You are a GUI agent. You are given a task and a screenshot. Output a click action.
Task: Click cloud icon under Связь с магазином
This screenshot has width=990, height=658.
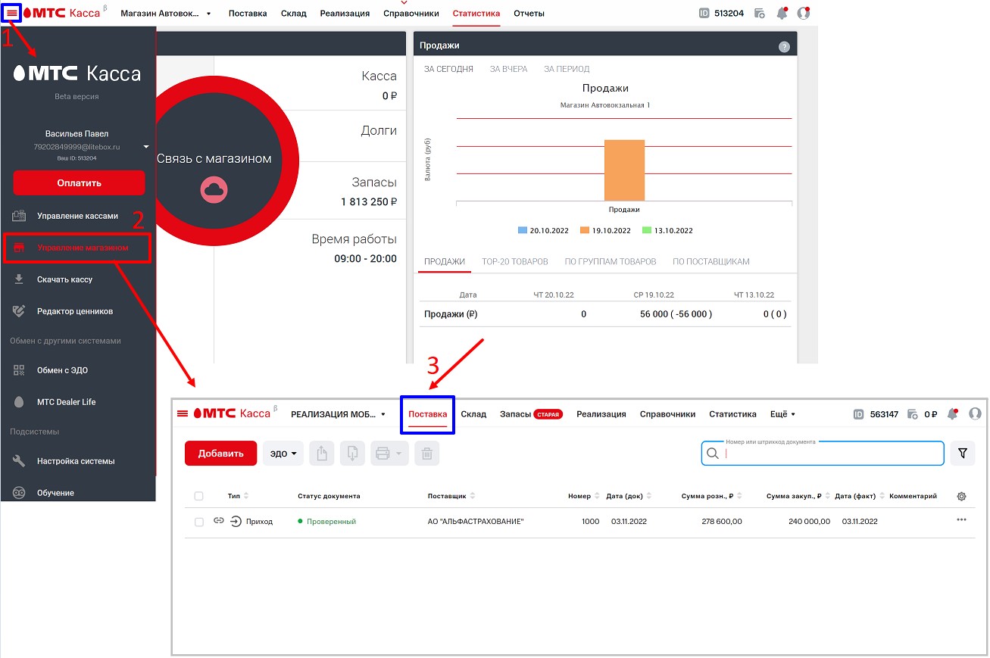pos(214,190)
